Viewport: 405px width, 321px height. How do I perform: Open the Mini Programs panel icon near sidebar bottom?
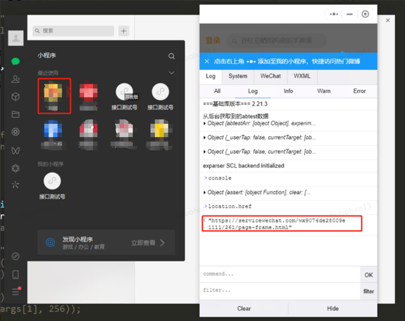pos(15,256)
